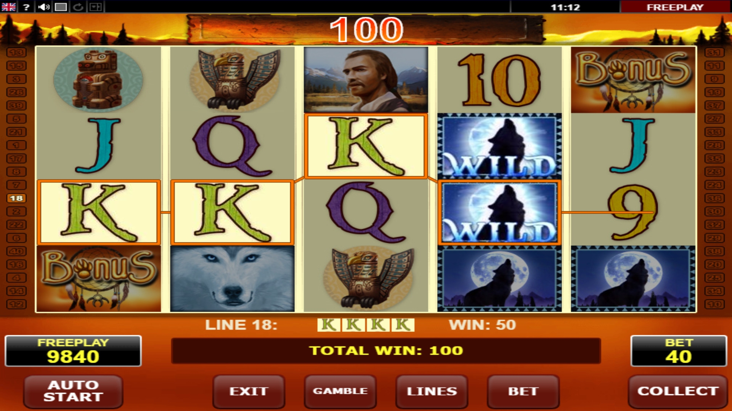Open the BET selector button
The image size is (732, 411).
(523, 391)
